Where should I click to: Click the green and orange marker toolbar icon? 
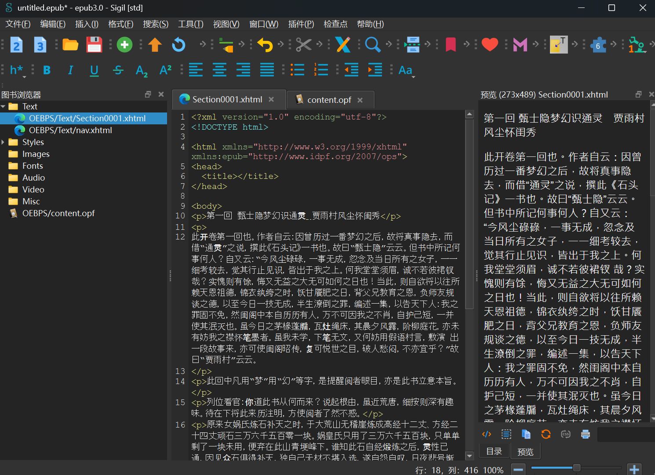click(x=226, y=45)
